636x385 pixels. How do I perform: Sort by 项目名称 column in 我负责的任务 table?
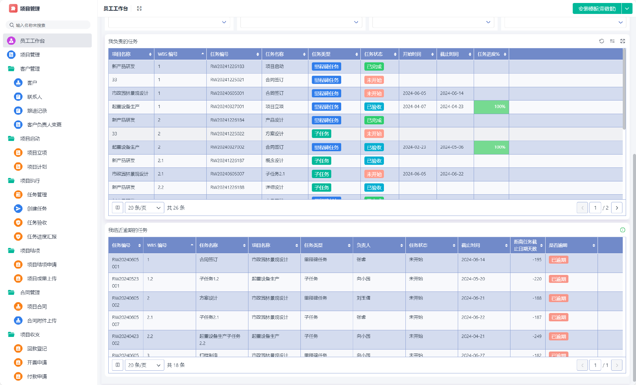click(150, 54)
